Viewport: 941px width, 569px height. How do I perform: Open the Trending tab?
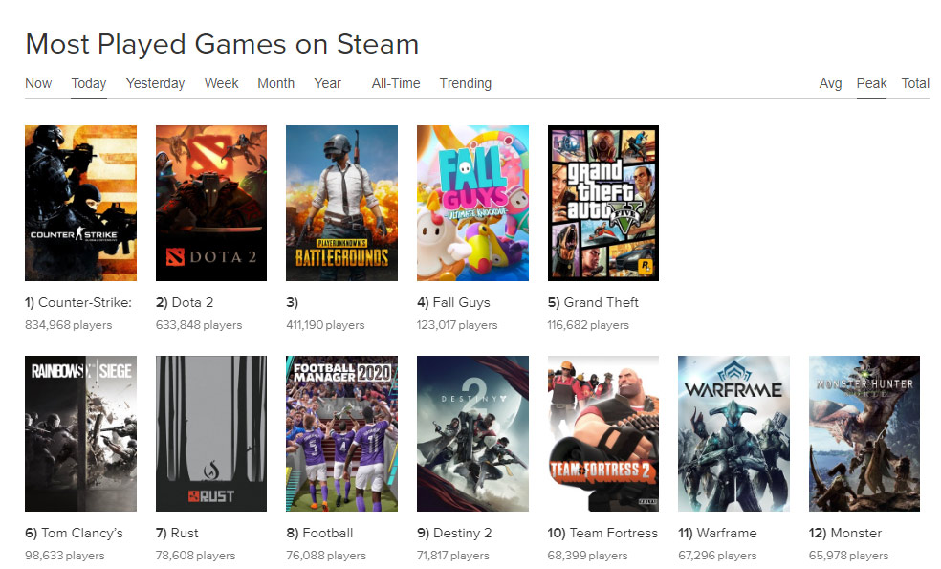(466, 83)
